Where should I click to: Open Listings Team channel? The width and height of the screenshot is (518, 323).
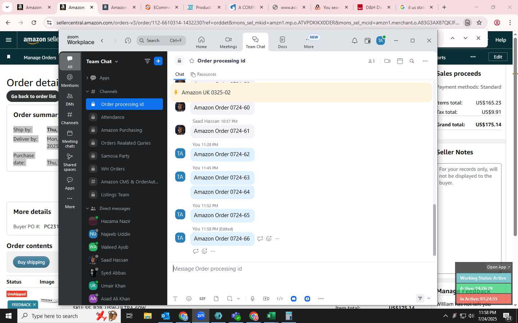click(124, 195)
